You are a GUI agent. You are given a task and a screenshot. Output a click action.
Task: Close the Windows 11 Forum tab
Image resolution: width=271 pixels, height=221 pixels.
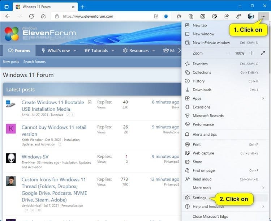click(73, 7)
